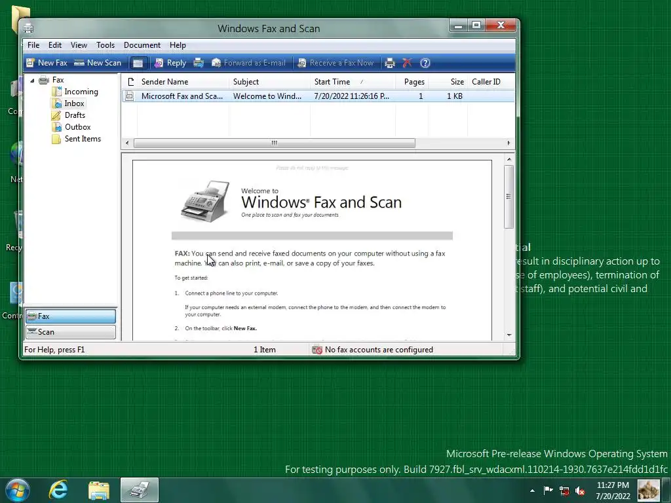
Task: Click the fax machine image in the preview
Action: tap(205, 202)
